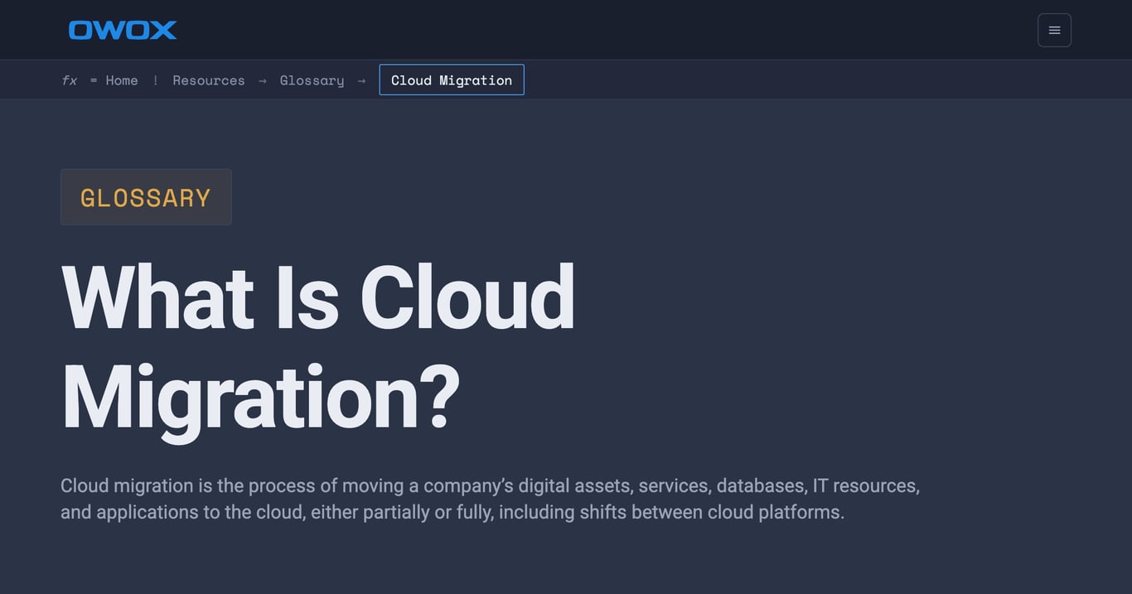Go to Home breadcrumb link
Viewport: 1132px width, 594px height.
pyautogui.click(x=122, y=80)
